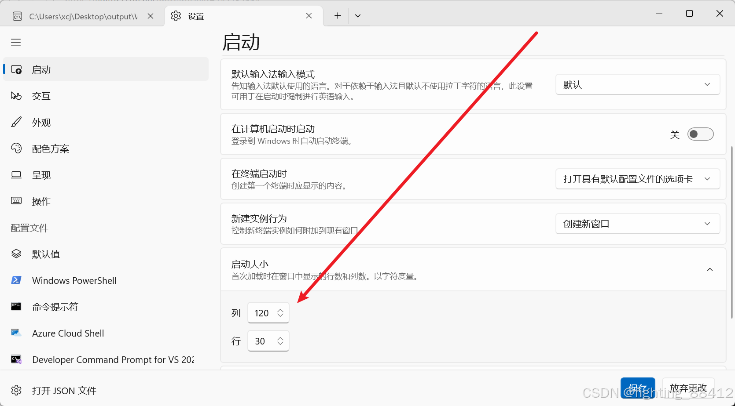
Task: Collapse the 启动大小 section
Action: point(709,269)
